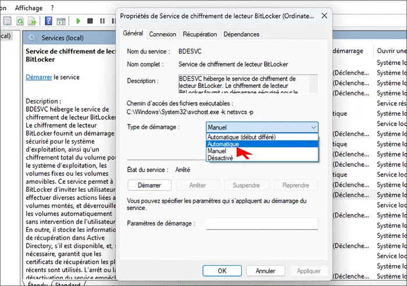Click the Export list toolbar icon
Image resolution: width=407 pixels, height=286 pixels.
pos(32,21)
